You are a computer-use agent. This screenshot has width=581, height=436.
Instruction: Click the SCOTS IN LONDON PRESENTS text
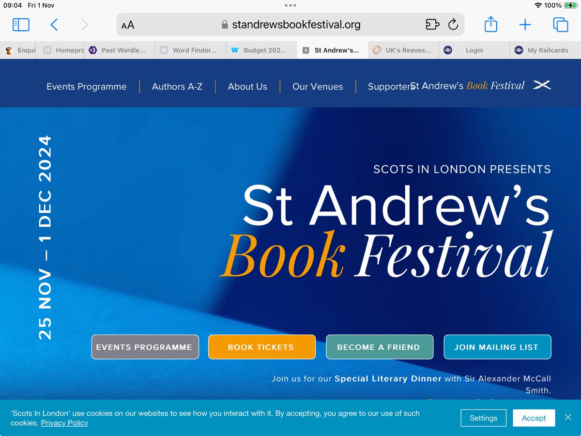[462, 170]
